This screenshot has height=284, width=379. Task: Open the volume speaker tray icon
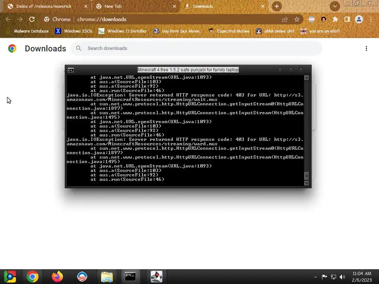[x=342, y=277]
